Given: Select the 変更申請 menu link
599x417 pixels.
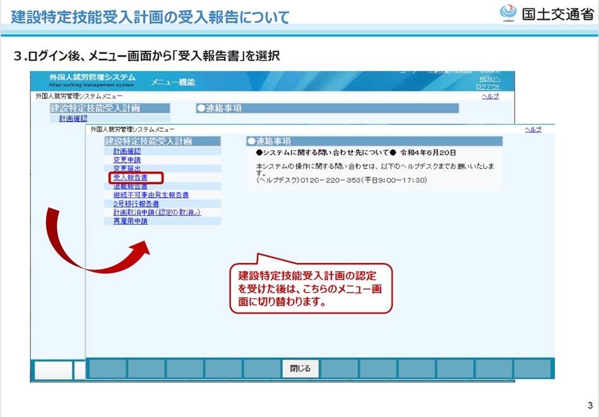Looking at the screenshot, I should point(127,160).
